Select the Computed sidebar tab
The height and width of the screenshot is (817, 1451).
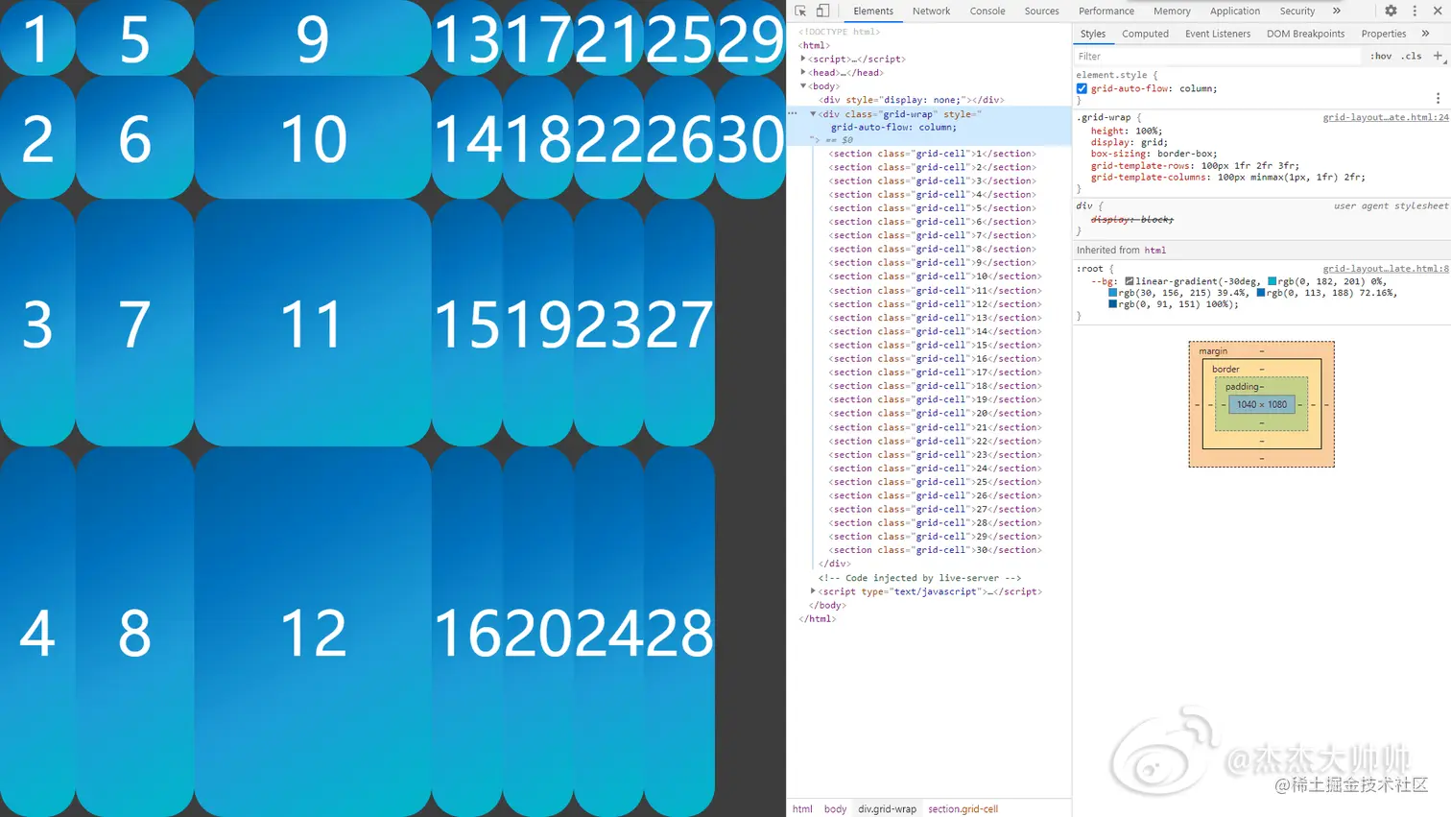[1145, 34]
